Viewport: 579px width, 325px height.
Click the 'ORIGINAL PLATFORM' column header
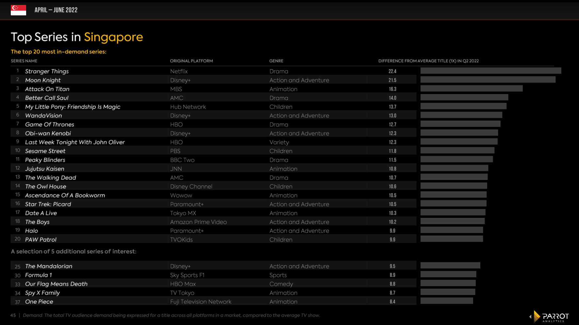(x=191, y=61)
